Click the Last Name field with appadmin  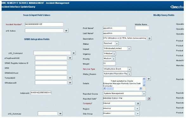[x=115, y=33]
